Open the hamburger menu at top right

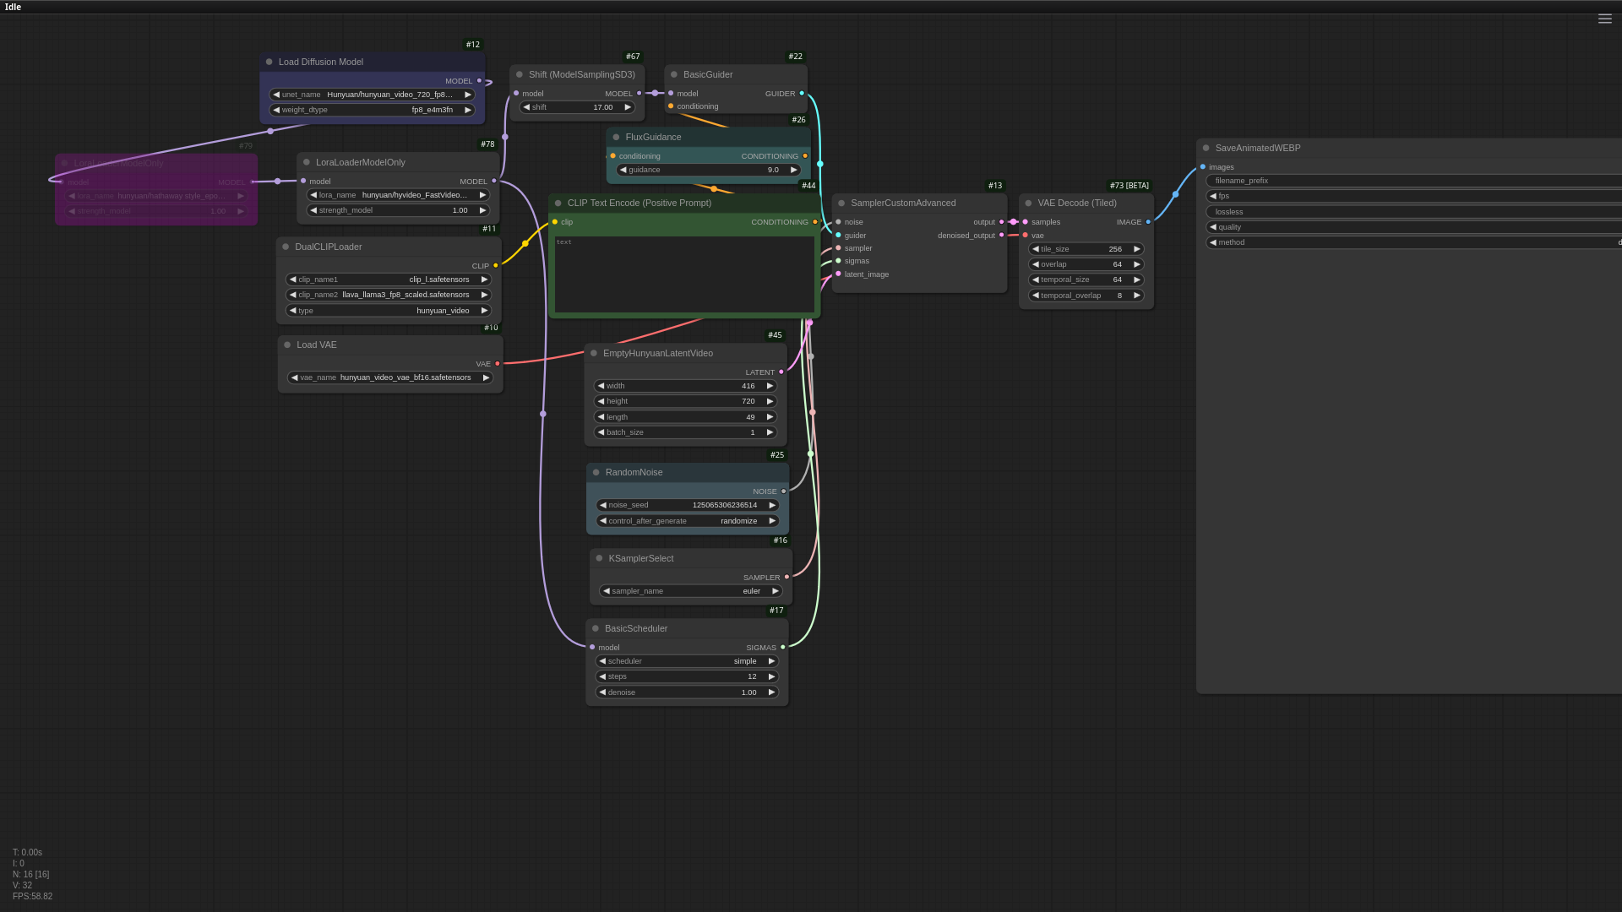tap(1604, 19)
